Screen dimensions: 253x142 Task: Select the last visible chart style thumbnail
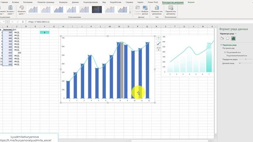[122, 9]
